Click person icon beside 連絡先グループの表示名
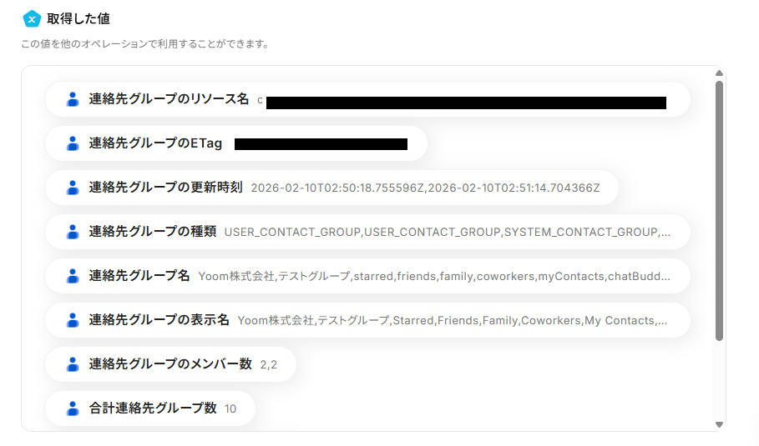The width and height of the screenshot is (759, 446). tap(73, 320)
